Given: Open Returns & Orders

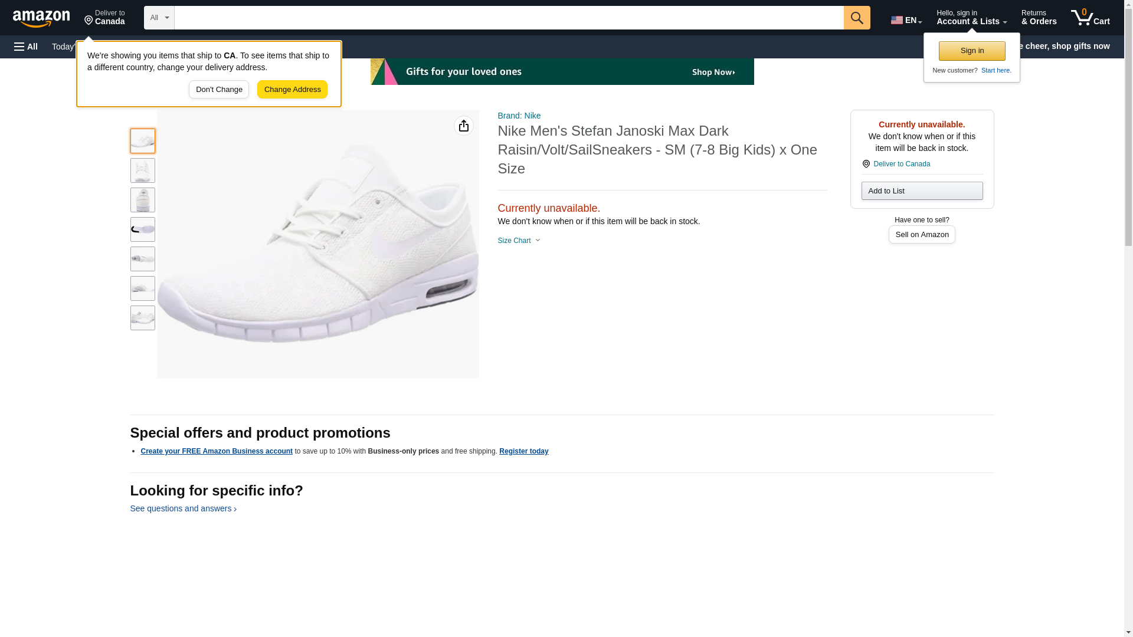Looking at the screenshot, I should coord(1039,18).
